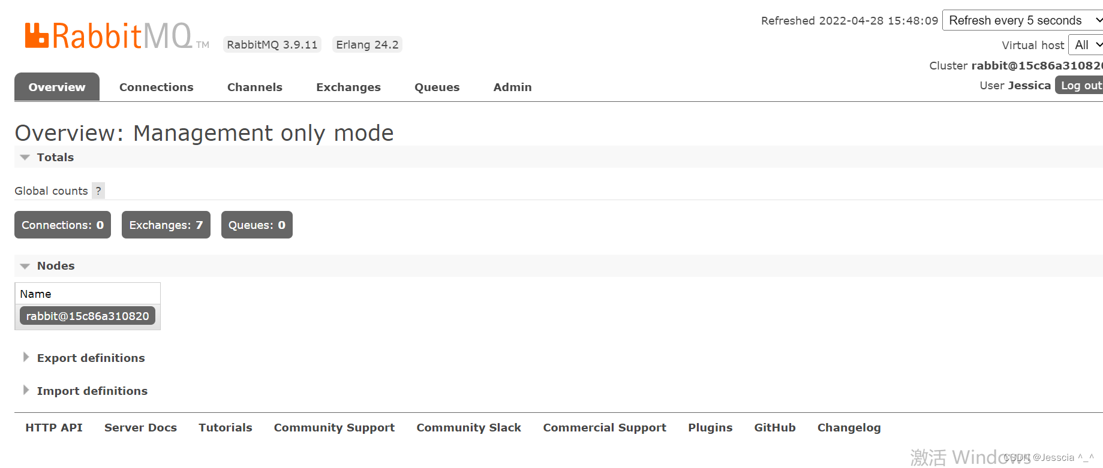Log out of user Jessica

pyautogui.click(x=1080, y=85)
